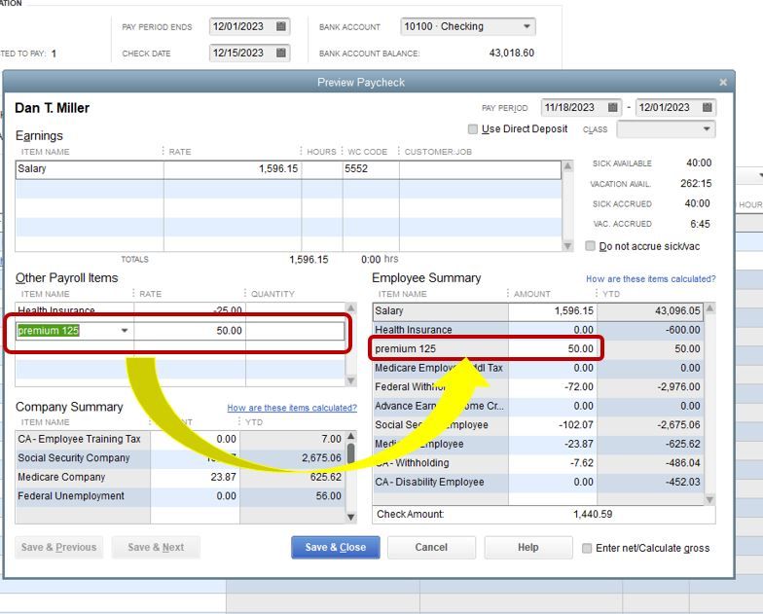Select Health Insurance in Other Payroll Items
This screenshot has width=763, height=614.
coord(180,309)
